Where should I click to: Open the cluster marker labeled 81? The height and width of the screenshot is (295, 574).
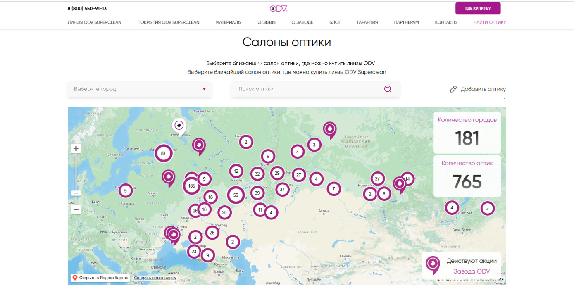tap(163, 153)
